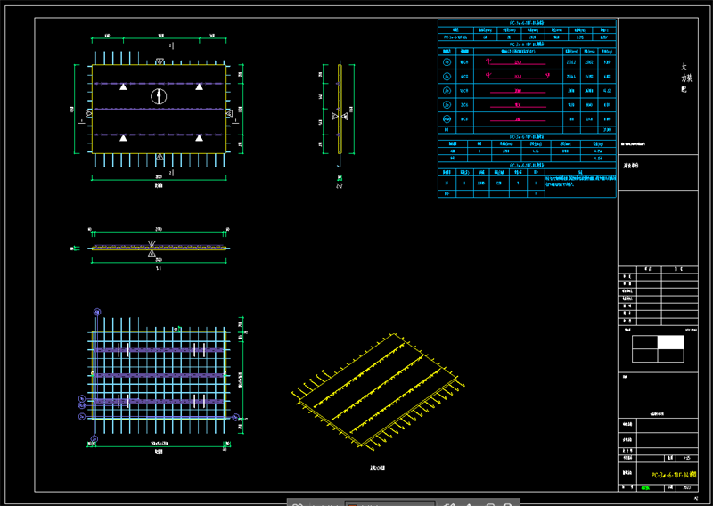Select the lower-left white lifting point triangle
713x506 pixels.
[x=123, y=137]
